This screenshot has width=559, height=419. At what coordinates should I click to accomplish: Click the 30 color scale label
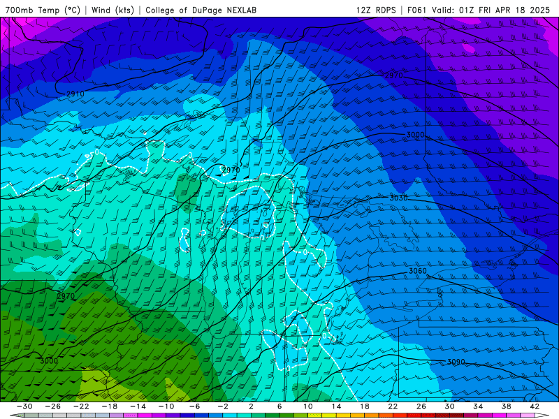pos(449,406)
